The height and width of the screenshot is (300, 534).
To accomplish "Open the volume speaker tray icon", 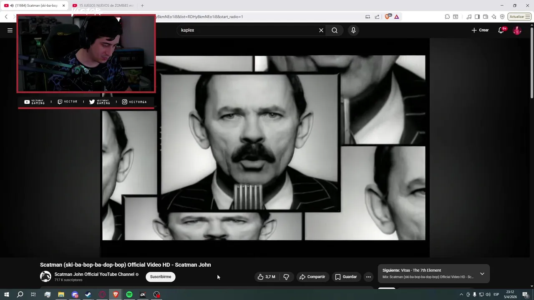I will pyautogui.click(x=488, y=295).
